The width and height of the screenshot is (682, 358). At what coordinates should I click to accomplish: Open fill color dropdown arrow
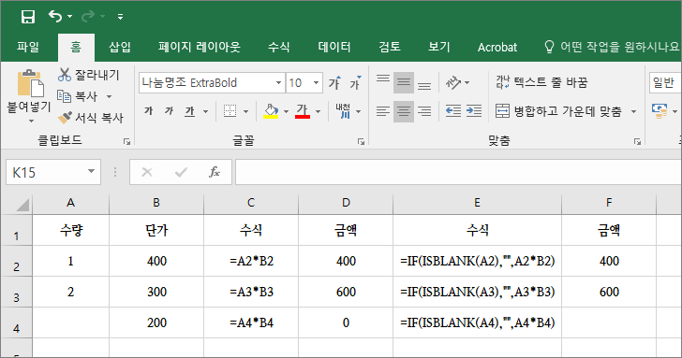click(287, 111)
